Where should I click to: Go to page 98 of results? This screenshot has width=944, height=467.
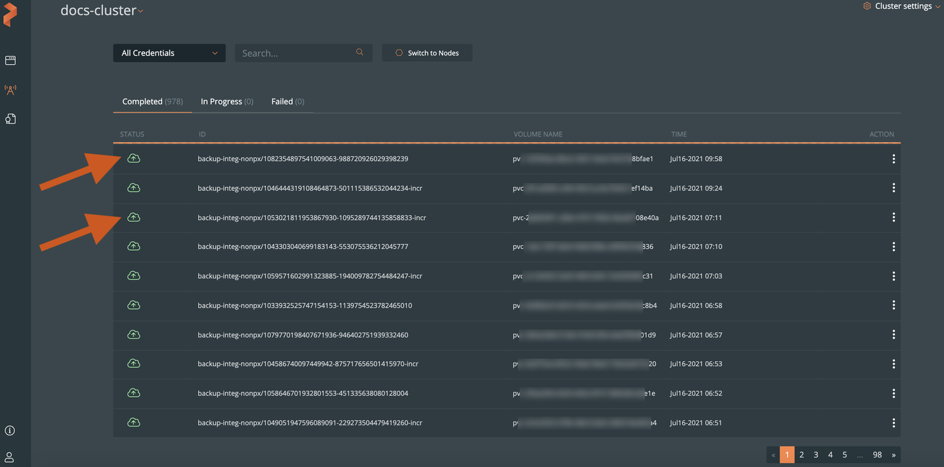(877, 455)
